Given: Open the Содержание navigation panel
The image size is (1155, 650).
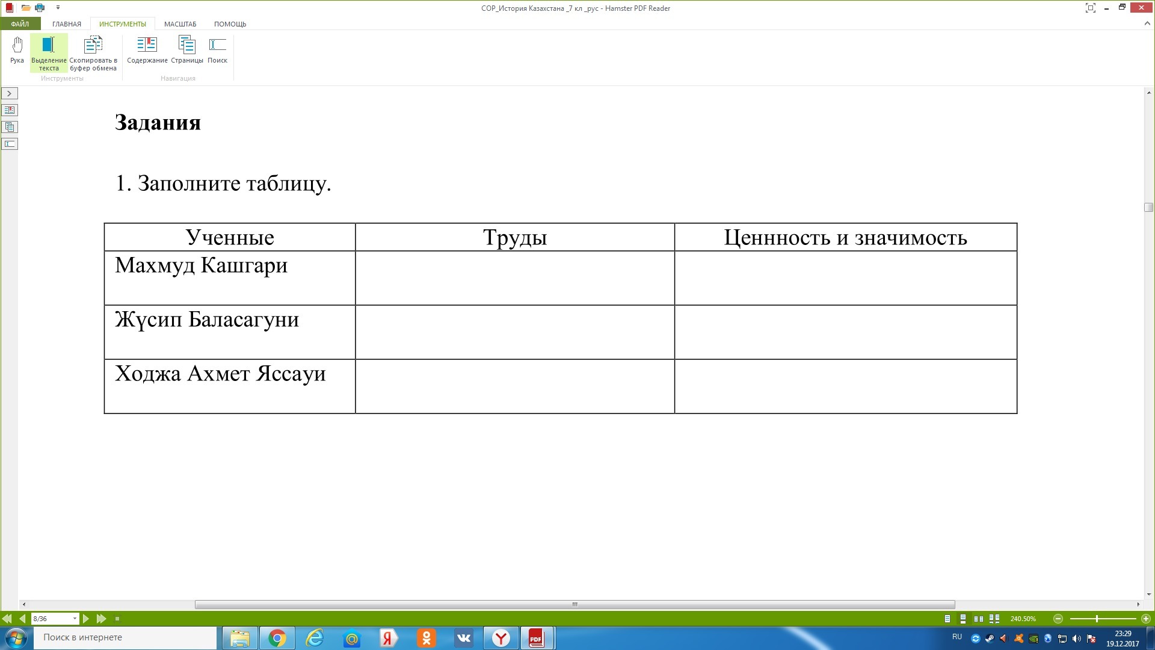Looking at the screenshot, I should tap(147, 49).
